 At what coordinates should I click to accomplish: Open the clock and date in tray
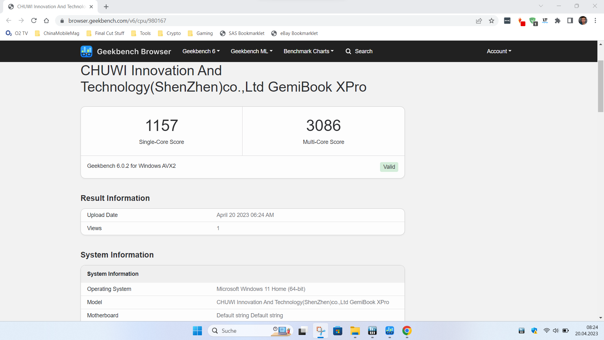pos(587,331)
